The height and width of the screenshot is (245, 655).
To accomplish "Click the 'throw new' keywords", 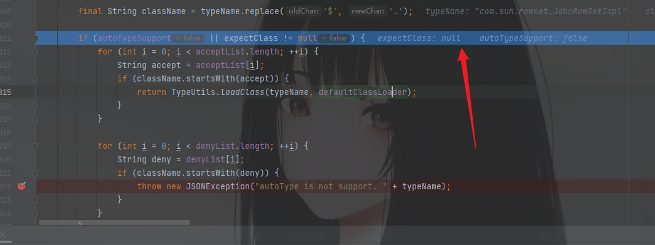I will pyautogui.click(x=159, y=186).
